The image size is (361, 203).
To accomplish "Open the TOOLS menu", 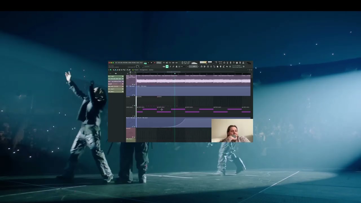I will pyautogui.click(x=138, y=63).
